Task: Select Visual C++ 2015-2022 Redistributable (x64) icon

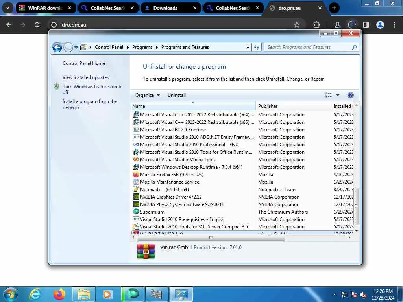Action: click(136, 115)
